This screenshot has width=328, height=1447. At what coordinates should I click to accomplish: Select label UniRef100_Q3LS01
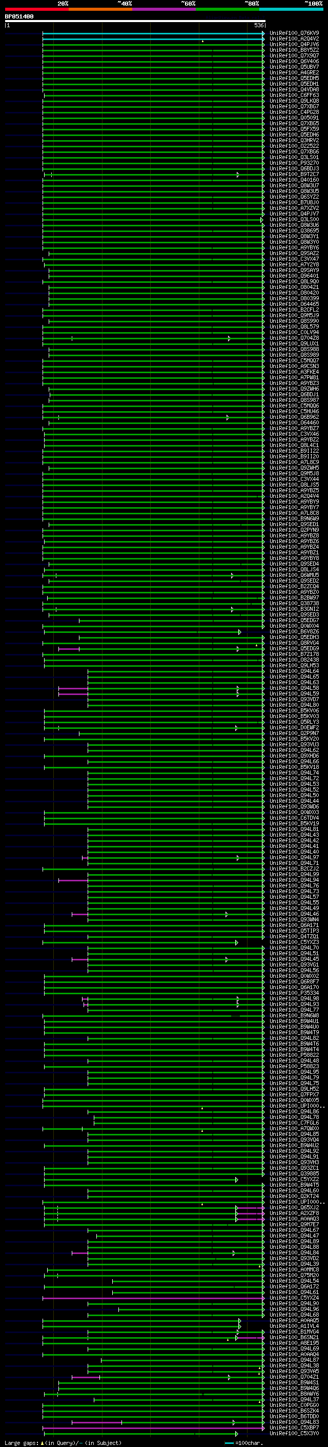[294, 157]
